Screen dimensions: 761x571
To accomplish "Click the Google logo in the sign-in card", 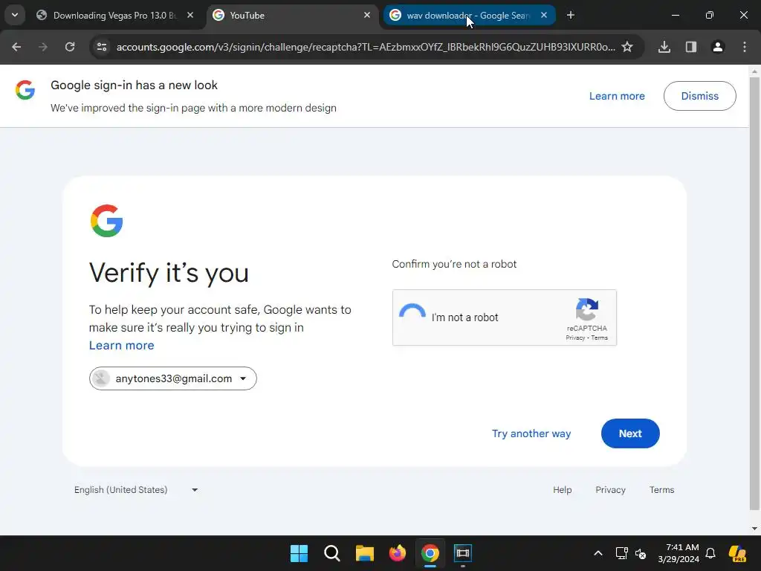I will coord(107,221).
